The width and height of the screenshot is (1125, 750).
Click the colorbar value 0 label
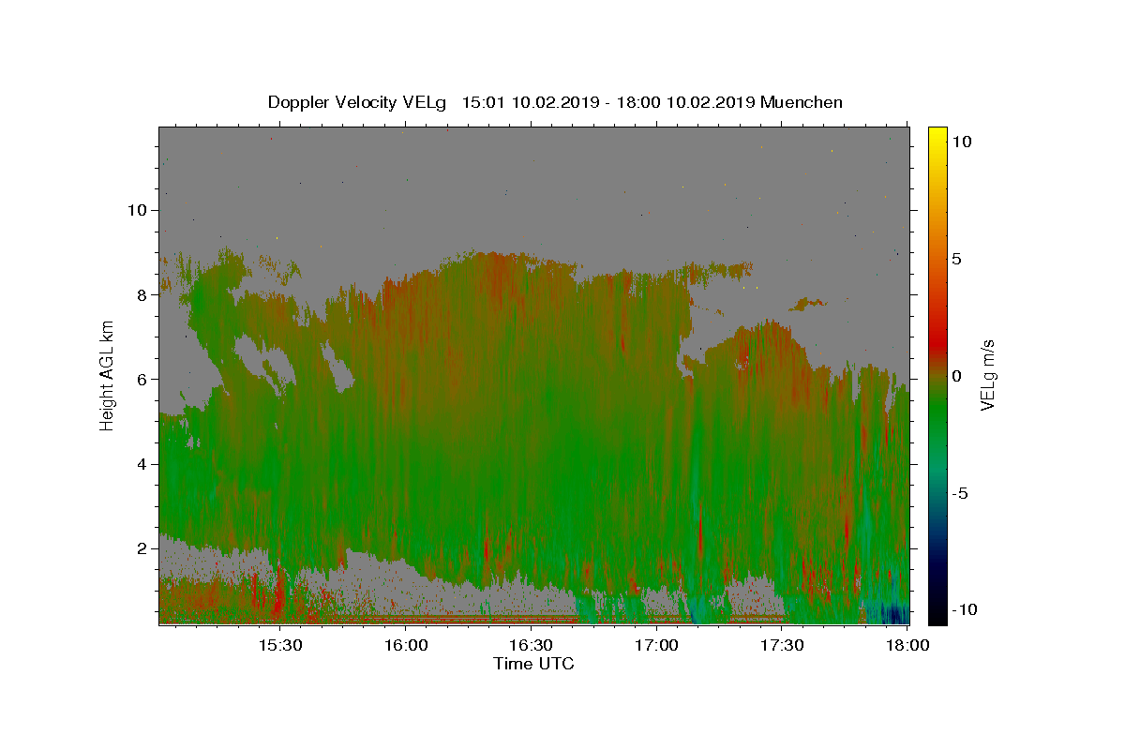(x=956, y=376)
